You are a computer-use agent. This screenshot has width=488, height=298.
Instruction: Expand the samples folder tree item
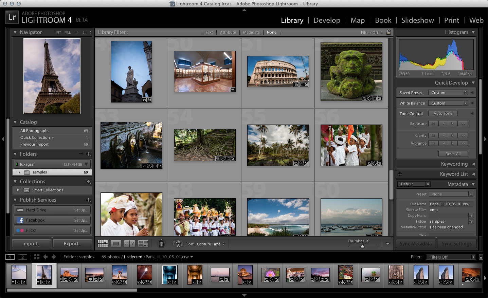click(x=19, y=172)
